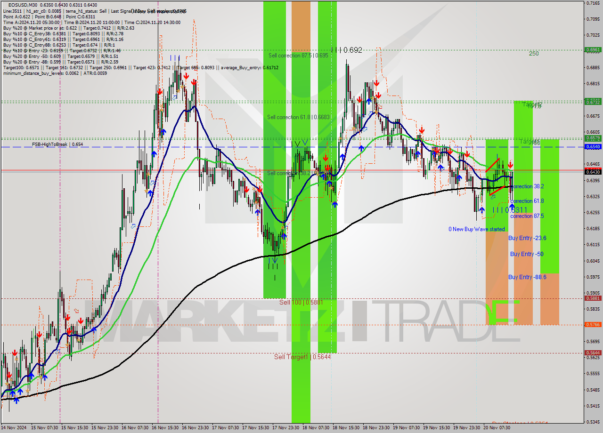This screenshot has width=603, height=433.
Task: Click the 0.6325 price axis value
Action: (593, 196)
